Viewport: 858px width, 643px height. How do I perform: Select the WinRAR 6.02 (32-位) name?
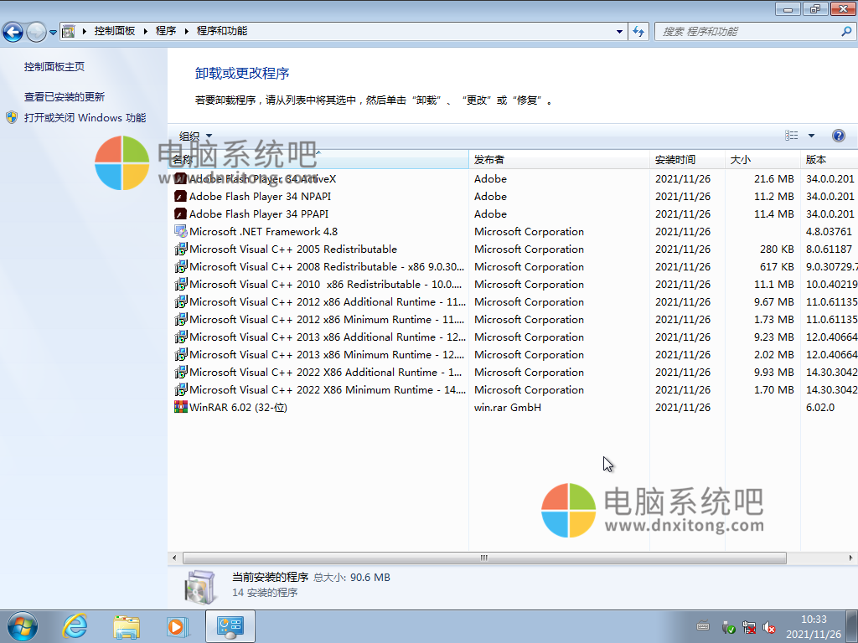pos(238,408)
